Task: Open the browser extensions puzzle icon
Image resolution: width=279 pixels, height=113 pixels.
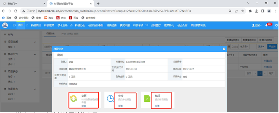Action: click(x=250, y=11)
